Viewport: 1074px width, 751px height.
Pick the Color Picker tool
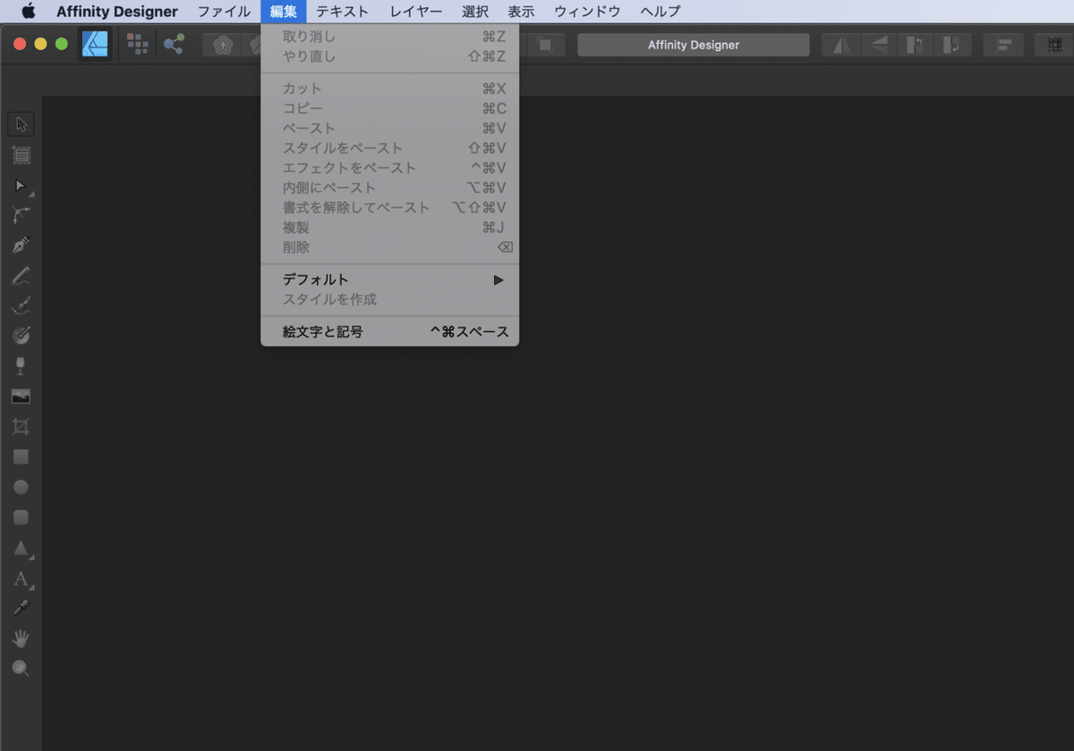click(x=21, y=607)
